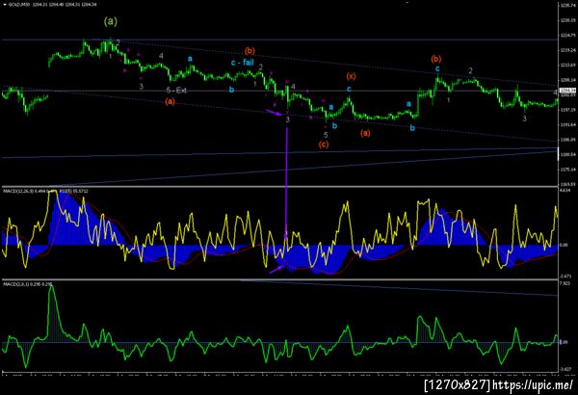Click the 4.614 scale value of MACD panel
Viewport: 578px width, 395px height.
click(565, 191)
